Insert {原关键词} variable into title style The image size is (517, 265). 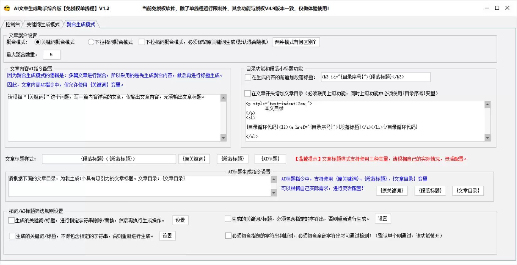pyautogui.click(x=194, y=159)
